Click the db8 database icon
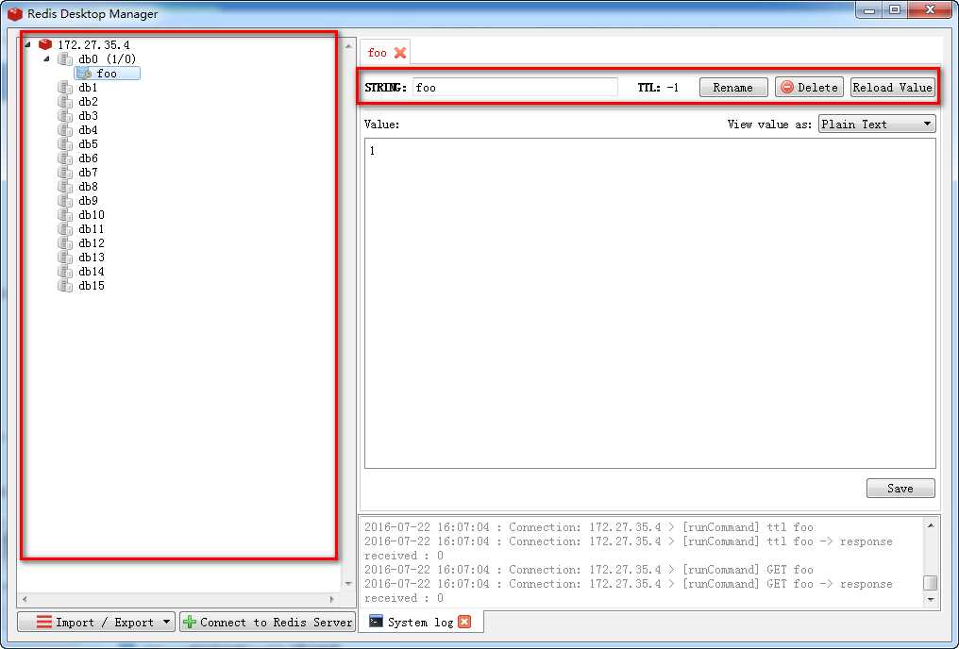 (x=65, y=187)
